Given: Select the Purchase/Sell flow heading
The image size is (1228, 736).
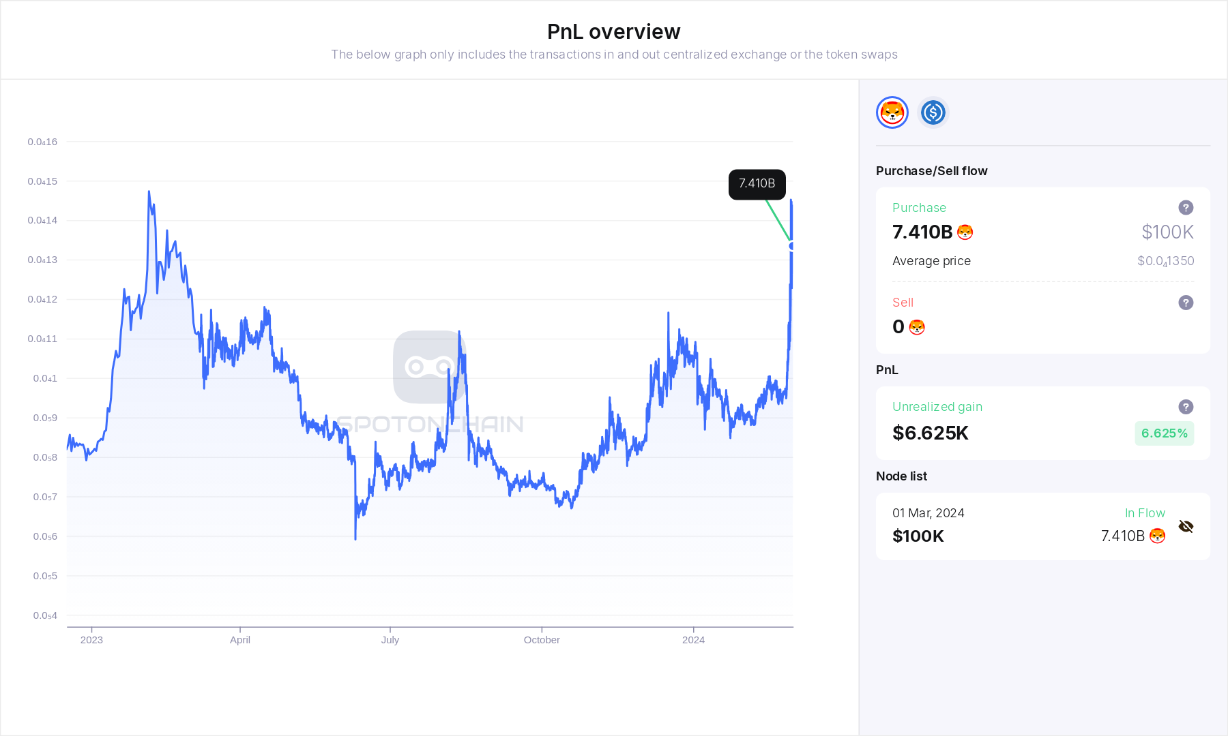Looking at the screenshot, I should tap(932, 170).
